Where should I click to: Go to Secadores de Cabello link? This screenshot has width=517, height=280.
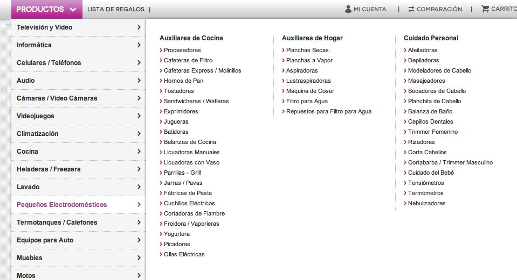tap(437, 91)
